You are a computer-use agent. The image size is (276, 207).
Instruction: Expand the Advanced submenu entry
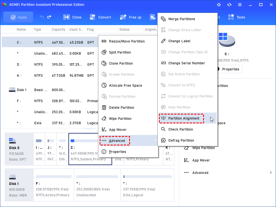[128, 140]
